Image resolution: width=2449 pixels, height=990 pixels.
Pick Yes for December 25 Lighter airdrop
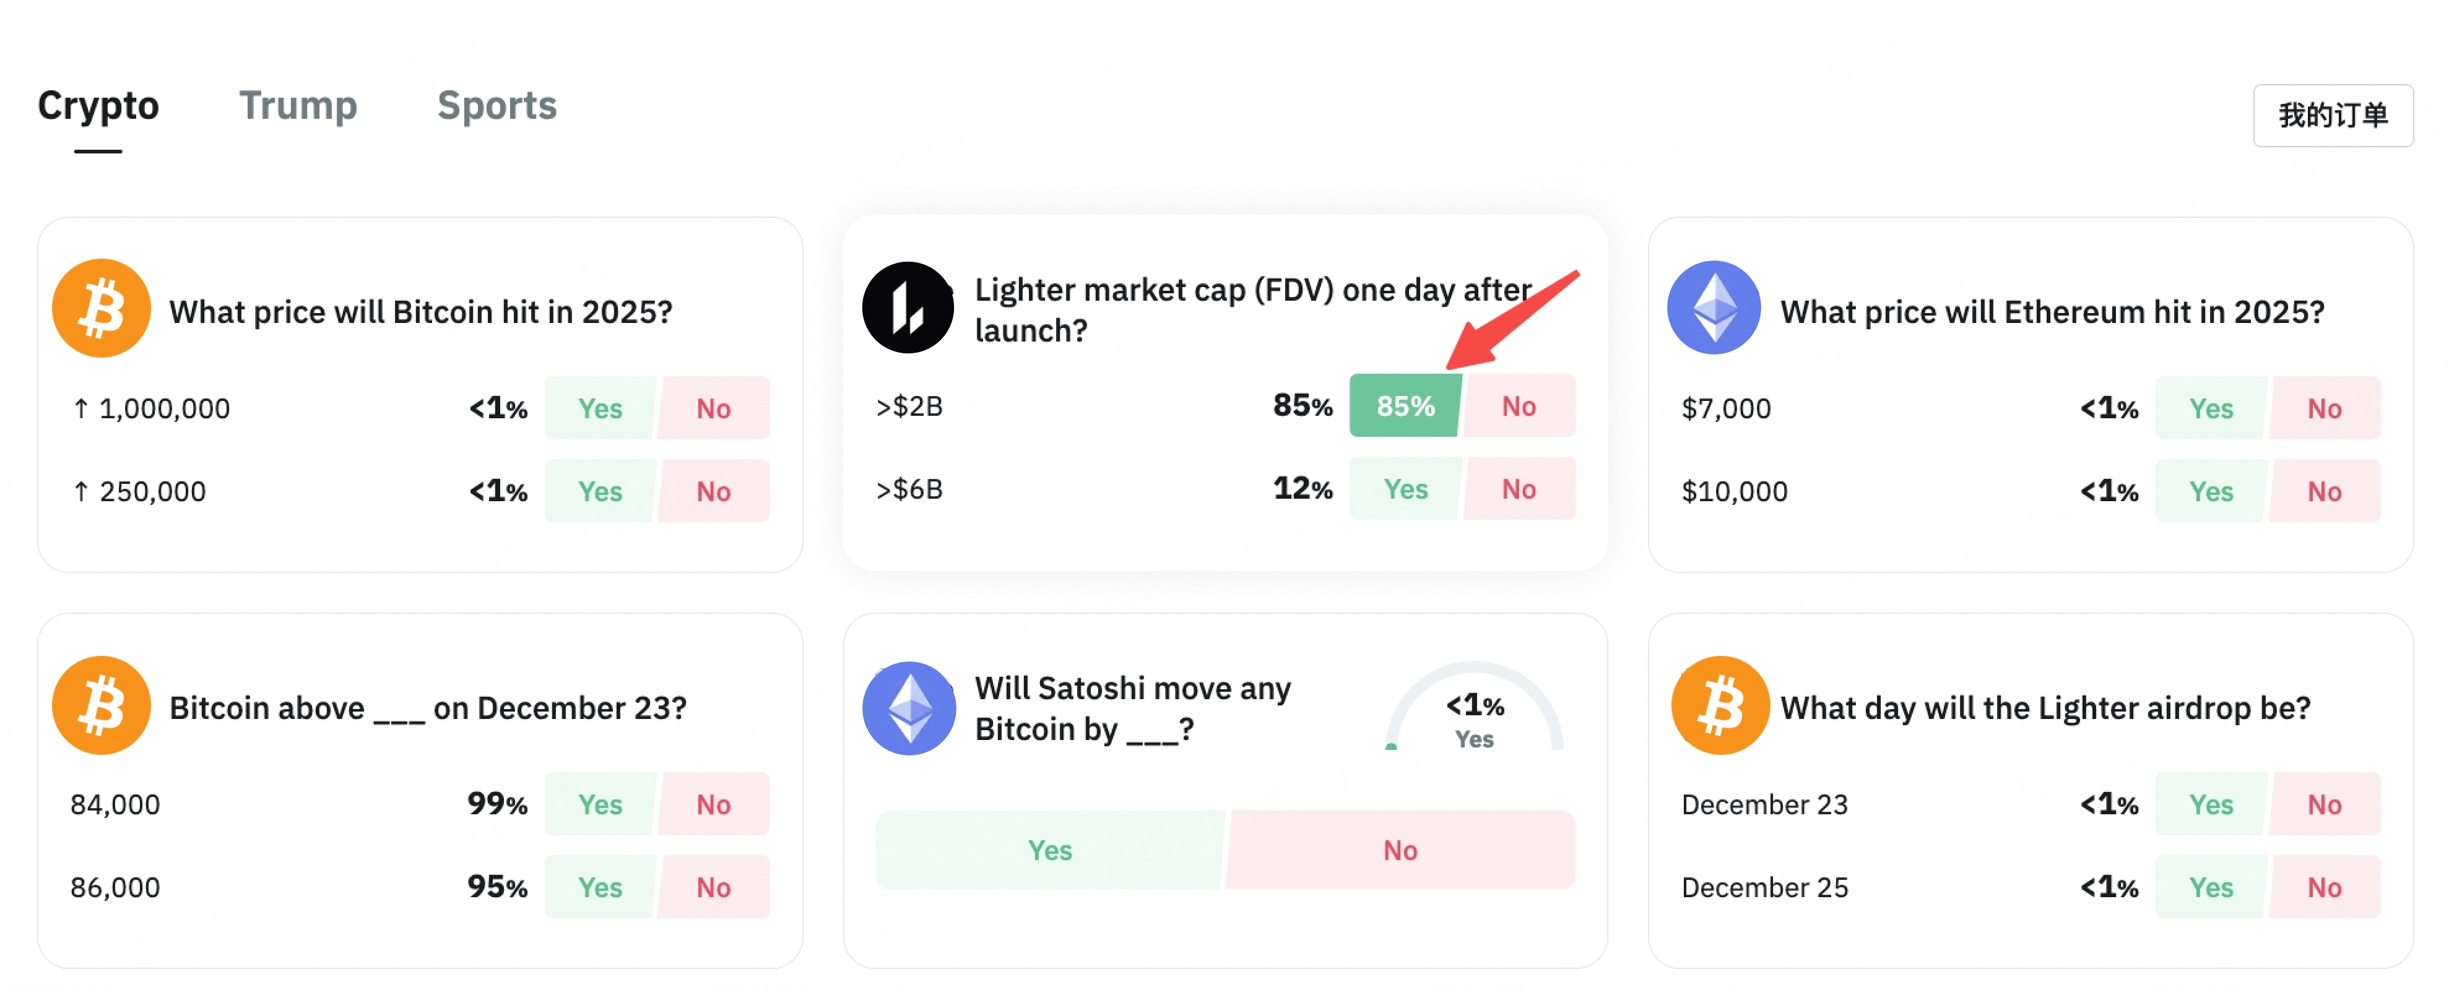pos(2211,887)
